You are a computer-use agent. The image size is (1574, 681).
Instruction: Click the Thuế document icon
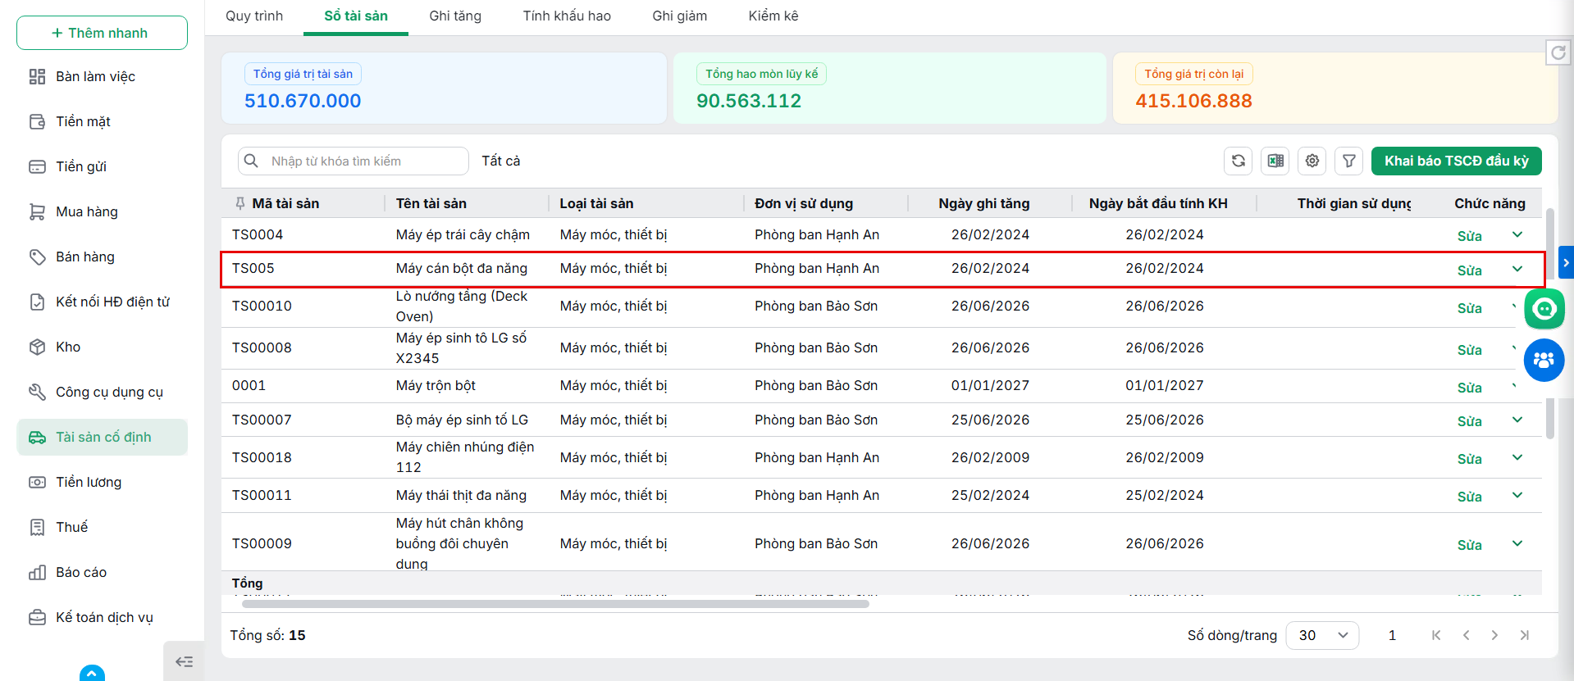coord(37,527)
